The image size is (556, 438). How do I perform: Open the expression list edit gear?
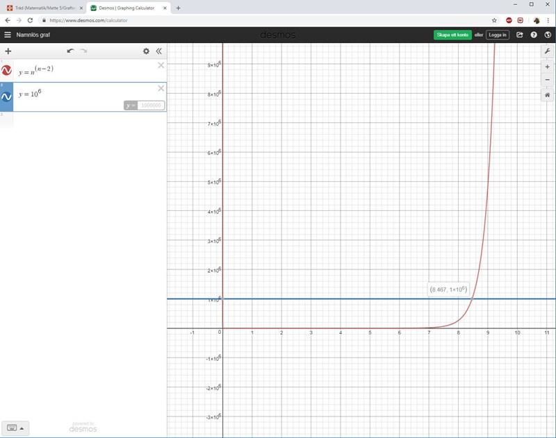[x=146, y=51]
